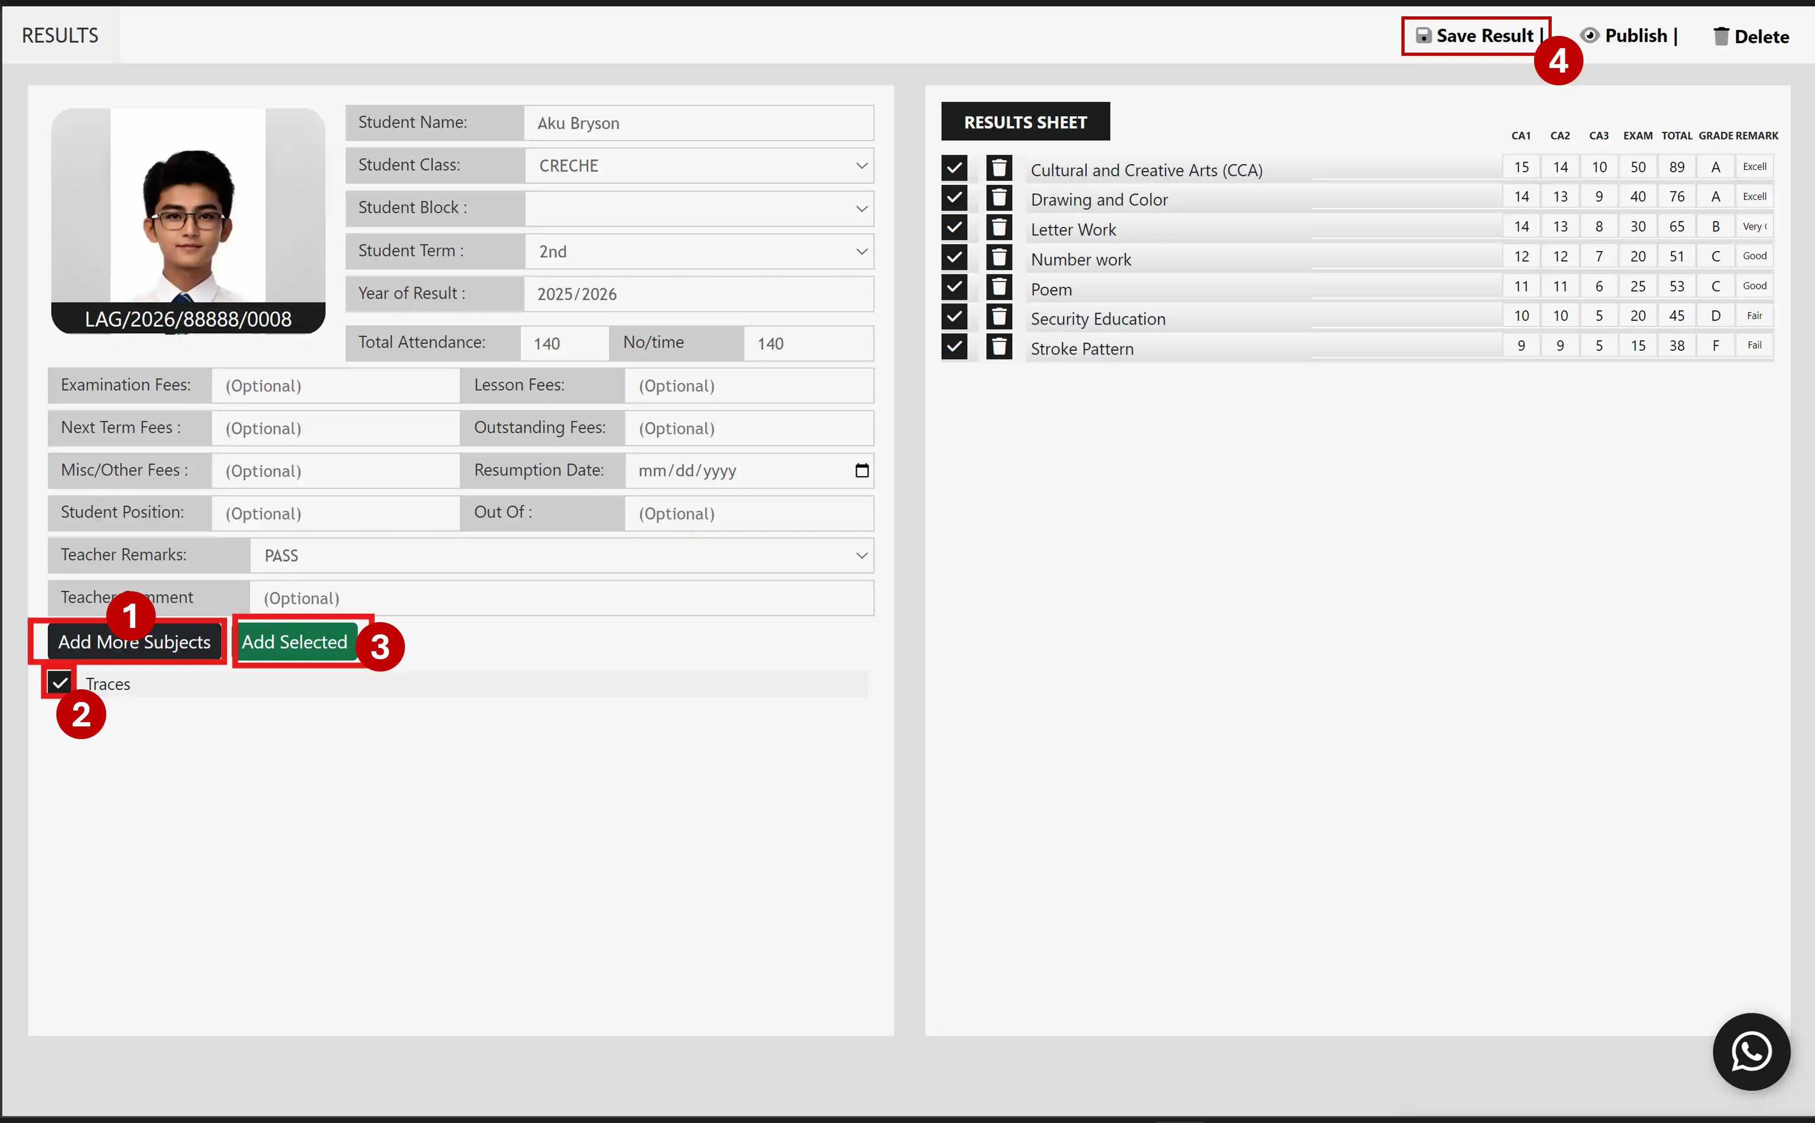1815x1123 pixels.
Task: Delete the Cultural and Creative Arts subject row
Action: click(999, 168)
